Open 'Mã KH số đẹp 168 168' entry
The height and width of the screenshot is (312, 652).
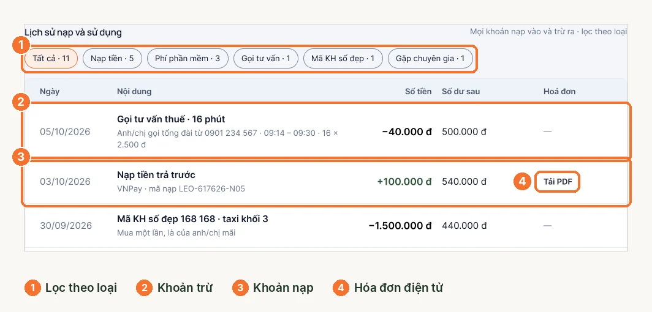192,218
